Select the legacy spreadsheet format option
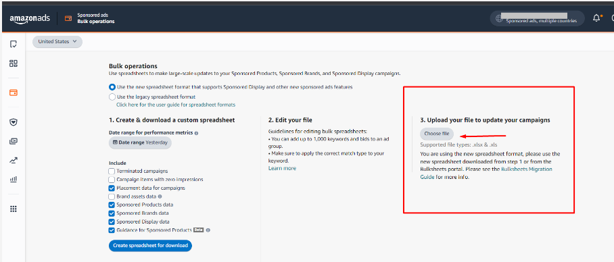Viewport: 614px width, 262px height. (x=112, y=97)
